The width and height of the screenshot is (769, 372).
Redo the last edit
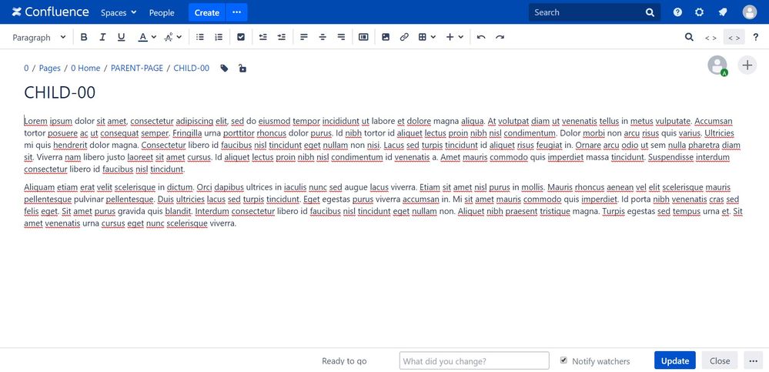click(500, 37)
